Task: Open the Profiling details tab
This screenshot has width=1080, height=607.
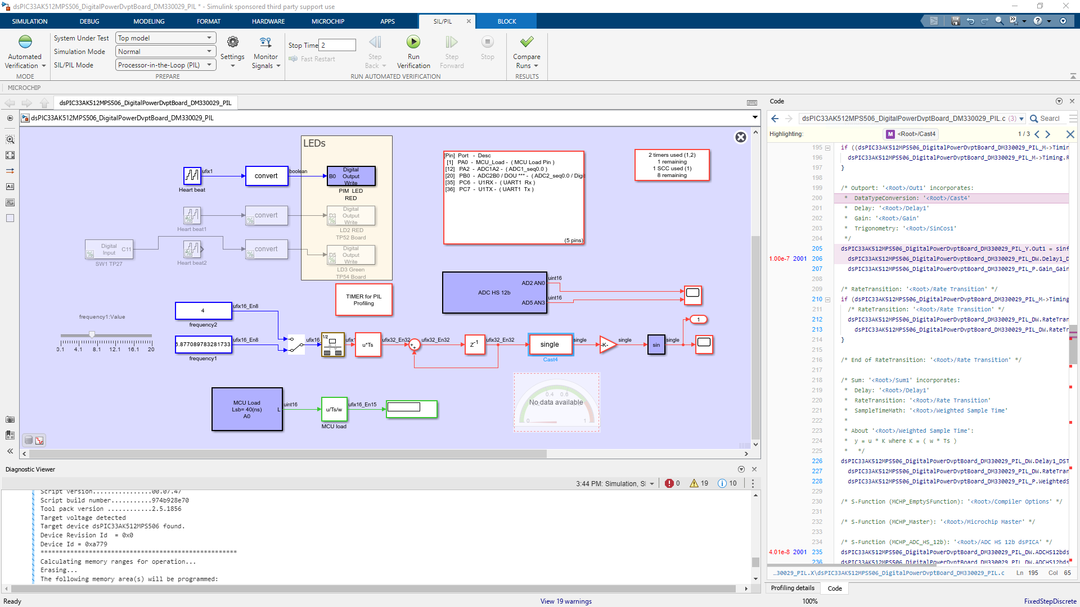Action: pos(792,588)
